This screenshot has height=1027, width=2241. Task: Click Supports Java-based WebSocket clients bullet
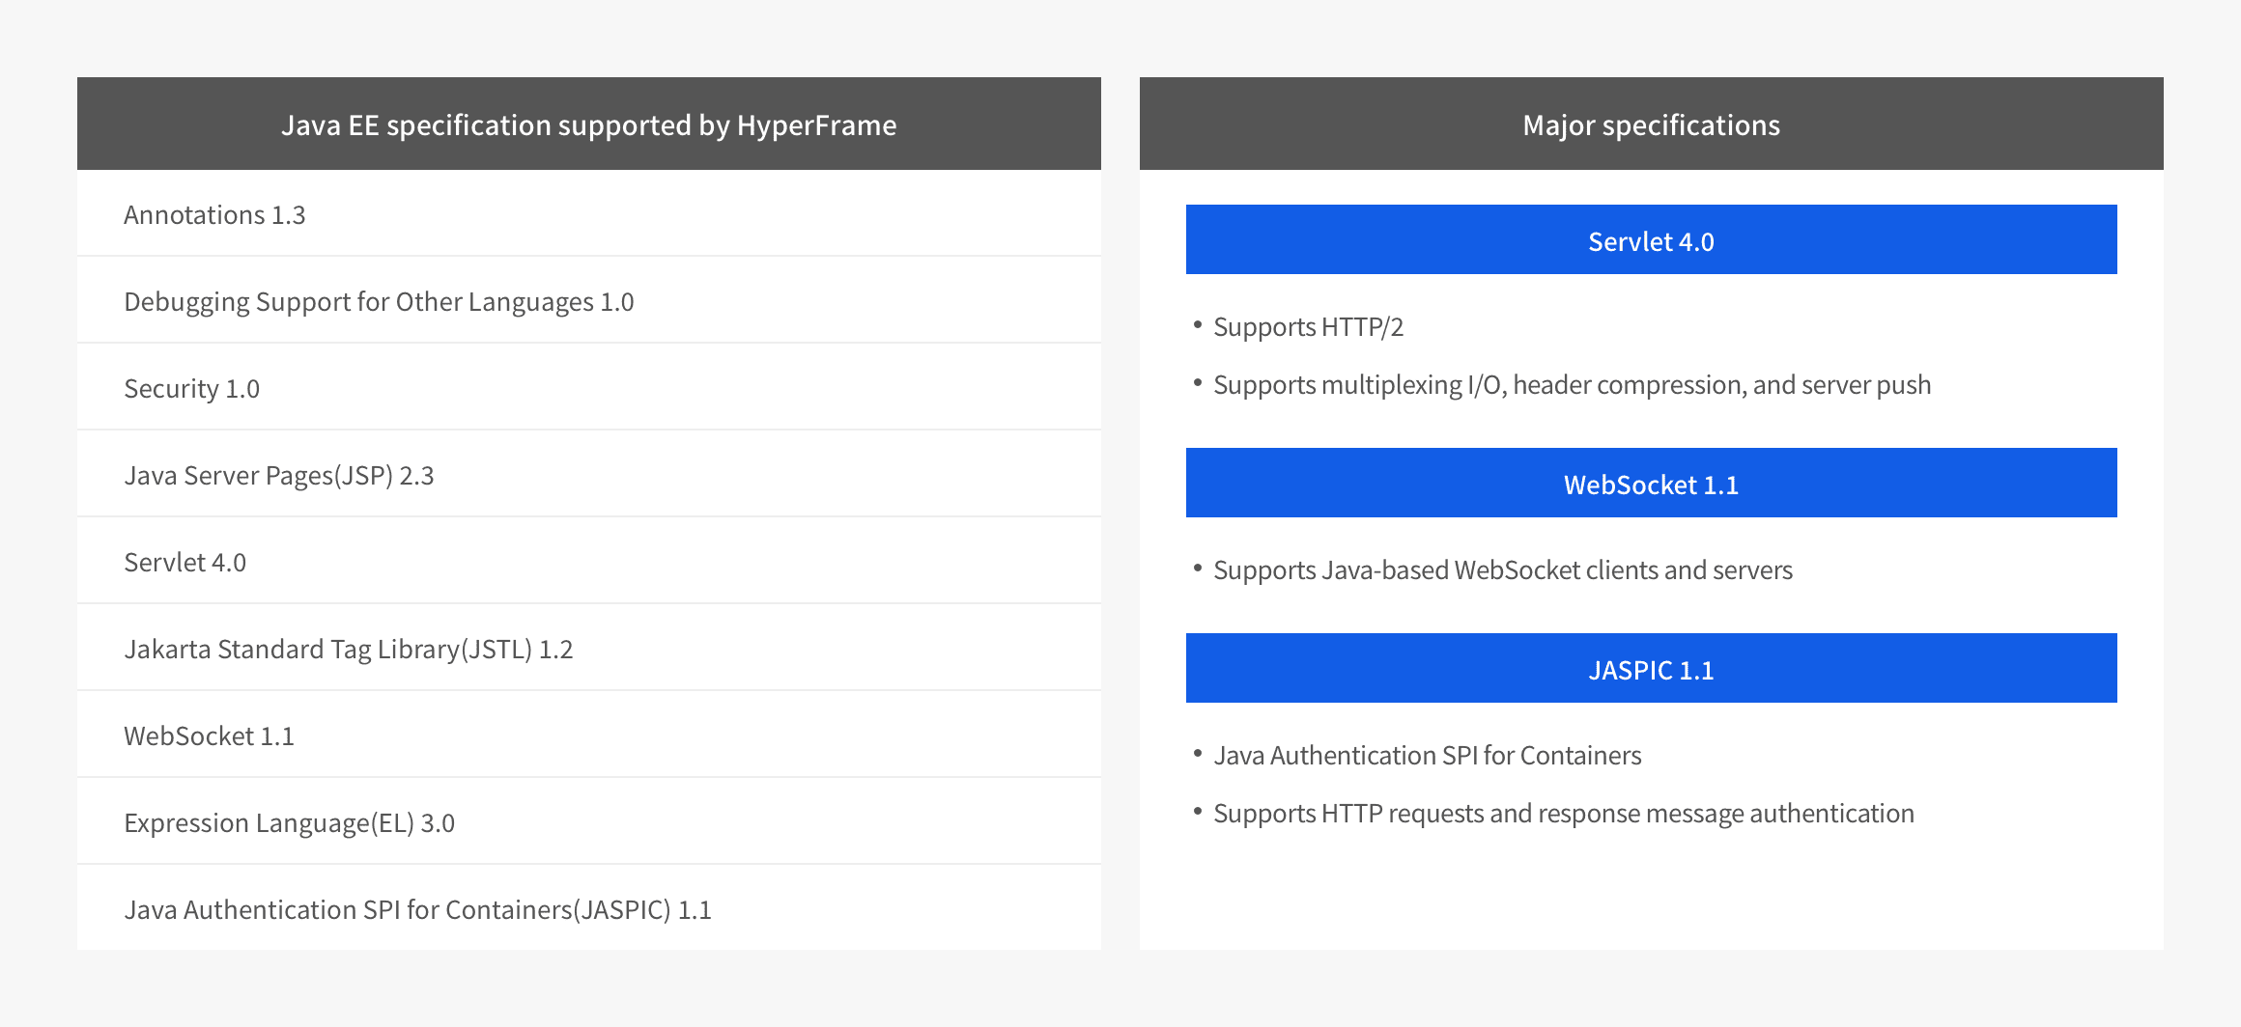pyautogui.click(x=1502, y=570)
